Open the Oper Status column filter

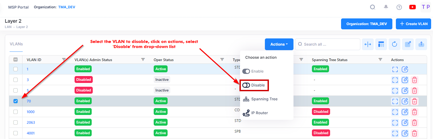(x=222, y=60)
